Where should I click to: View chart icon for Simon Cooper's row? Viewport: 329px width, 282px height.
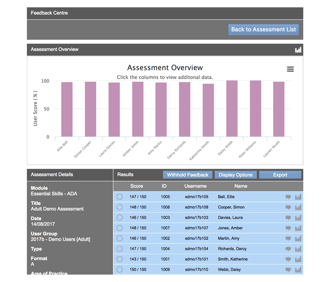(x=298, y=207)
